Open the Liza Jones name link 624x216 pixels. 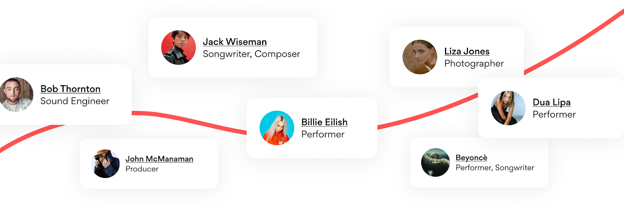[x=467, y=51]
